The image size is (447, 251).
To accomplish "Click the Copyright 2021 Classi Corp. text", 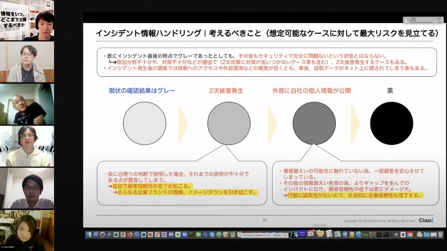I will pos(379,221).
